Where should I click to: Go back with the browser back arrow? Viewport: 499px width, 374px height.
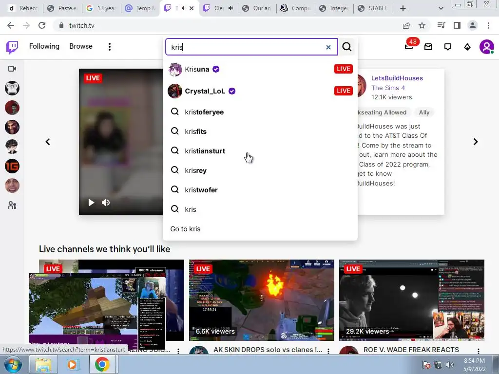point(11,25)
